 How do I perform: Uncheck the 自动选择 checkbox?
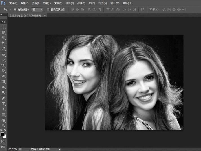(15, 9)
